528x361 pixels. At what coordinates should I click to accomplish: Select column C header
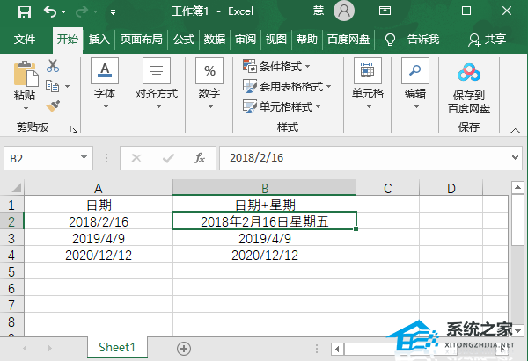[387, 188]
